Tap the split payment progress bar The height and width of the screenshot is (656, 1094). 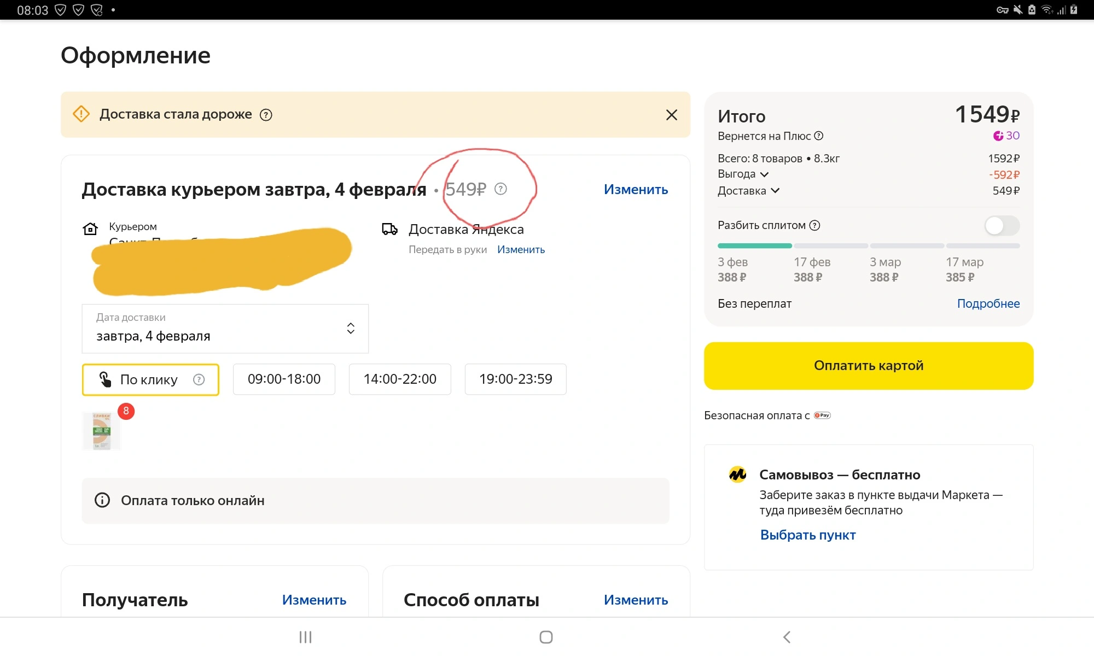point(869,246)
